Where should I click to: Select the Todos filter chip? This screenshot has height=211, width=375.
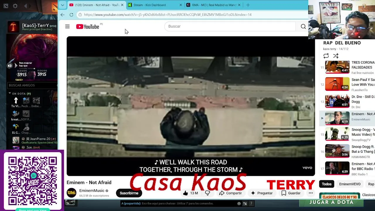coord(327,184)
